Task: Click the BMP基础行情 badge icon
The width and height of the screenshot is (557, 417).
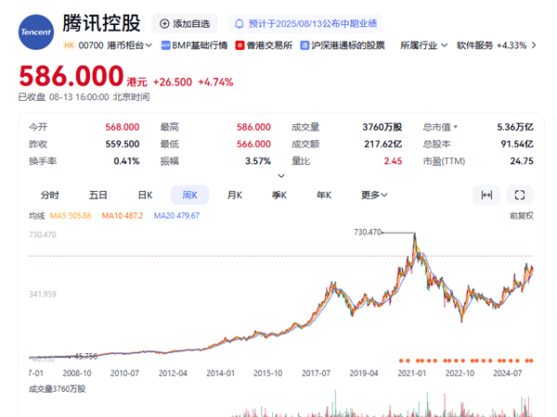Action: [x=165, y=45]
